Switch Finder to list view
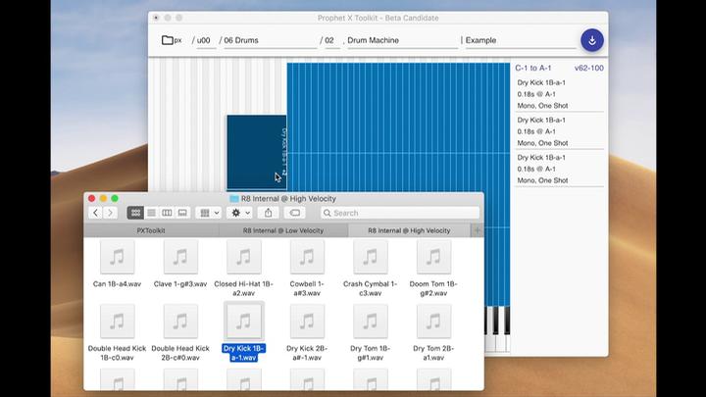706x397 pixels. [152, 213]
